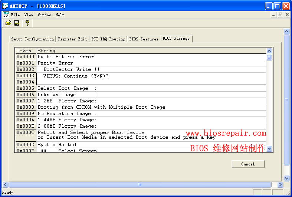Select token 0x0008 cell

tap(26, 107)
